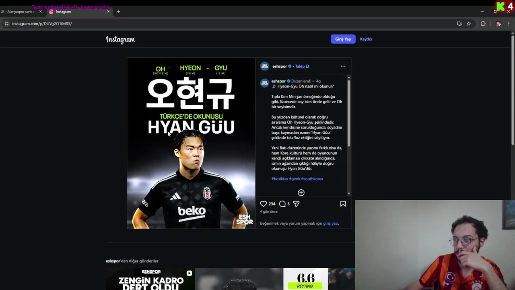The image size is (515, 290).
Task: Click the eshspor avatar in the post header
Action: [264, 66]
